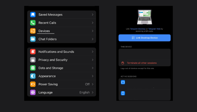Click Terminate all other sessions
197x112 pixels.
(142, 63)
